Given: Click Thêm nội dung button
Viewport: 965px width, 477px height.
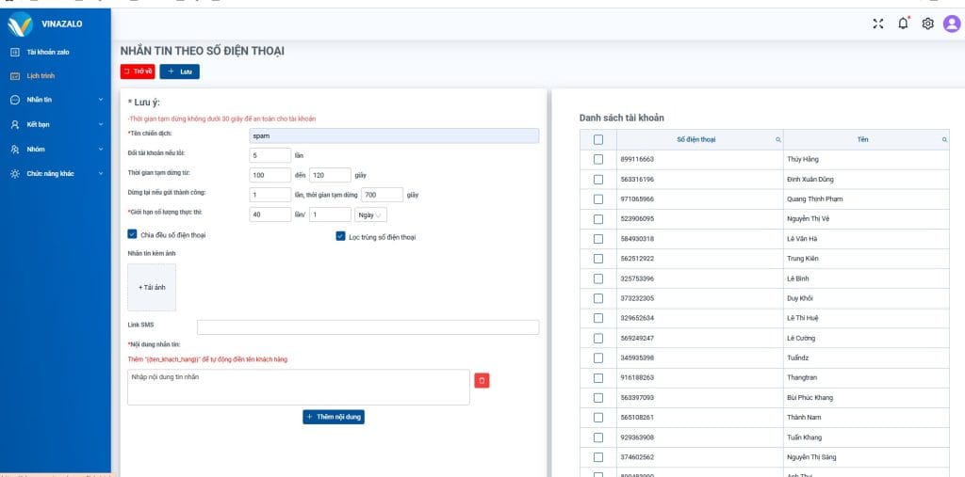Looking at the screenshot, I should pyautogui.click(x=334, y=416).
